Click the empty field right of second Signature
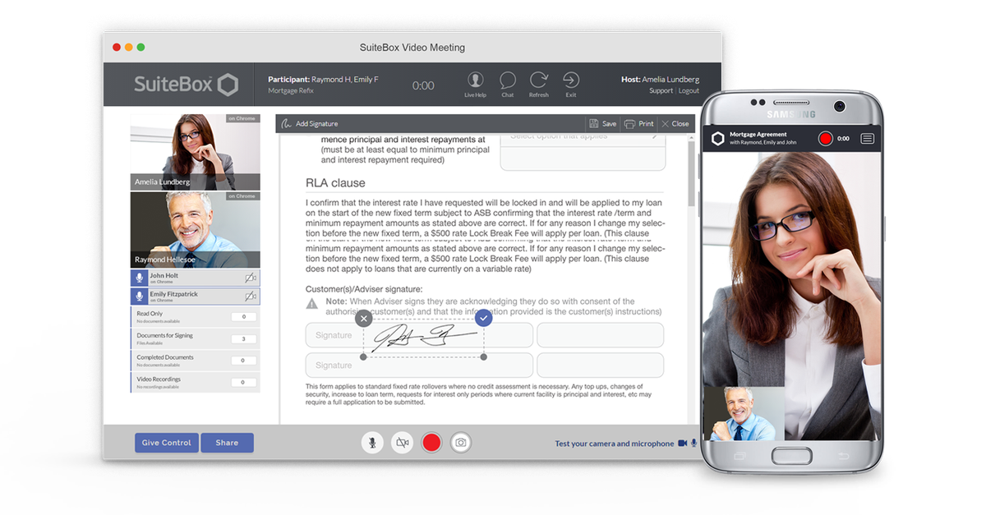The height and width of the screenshot is (515, 986). (x=601, y=365)
